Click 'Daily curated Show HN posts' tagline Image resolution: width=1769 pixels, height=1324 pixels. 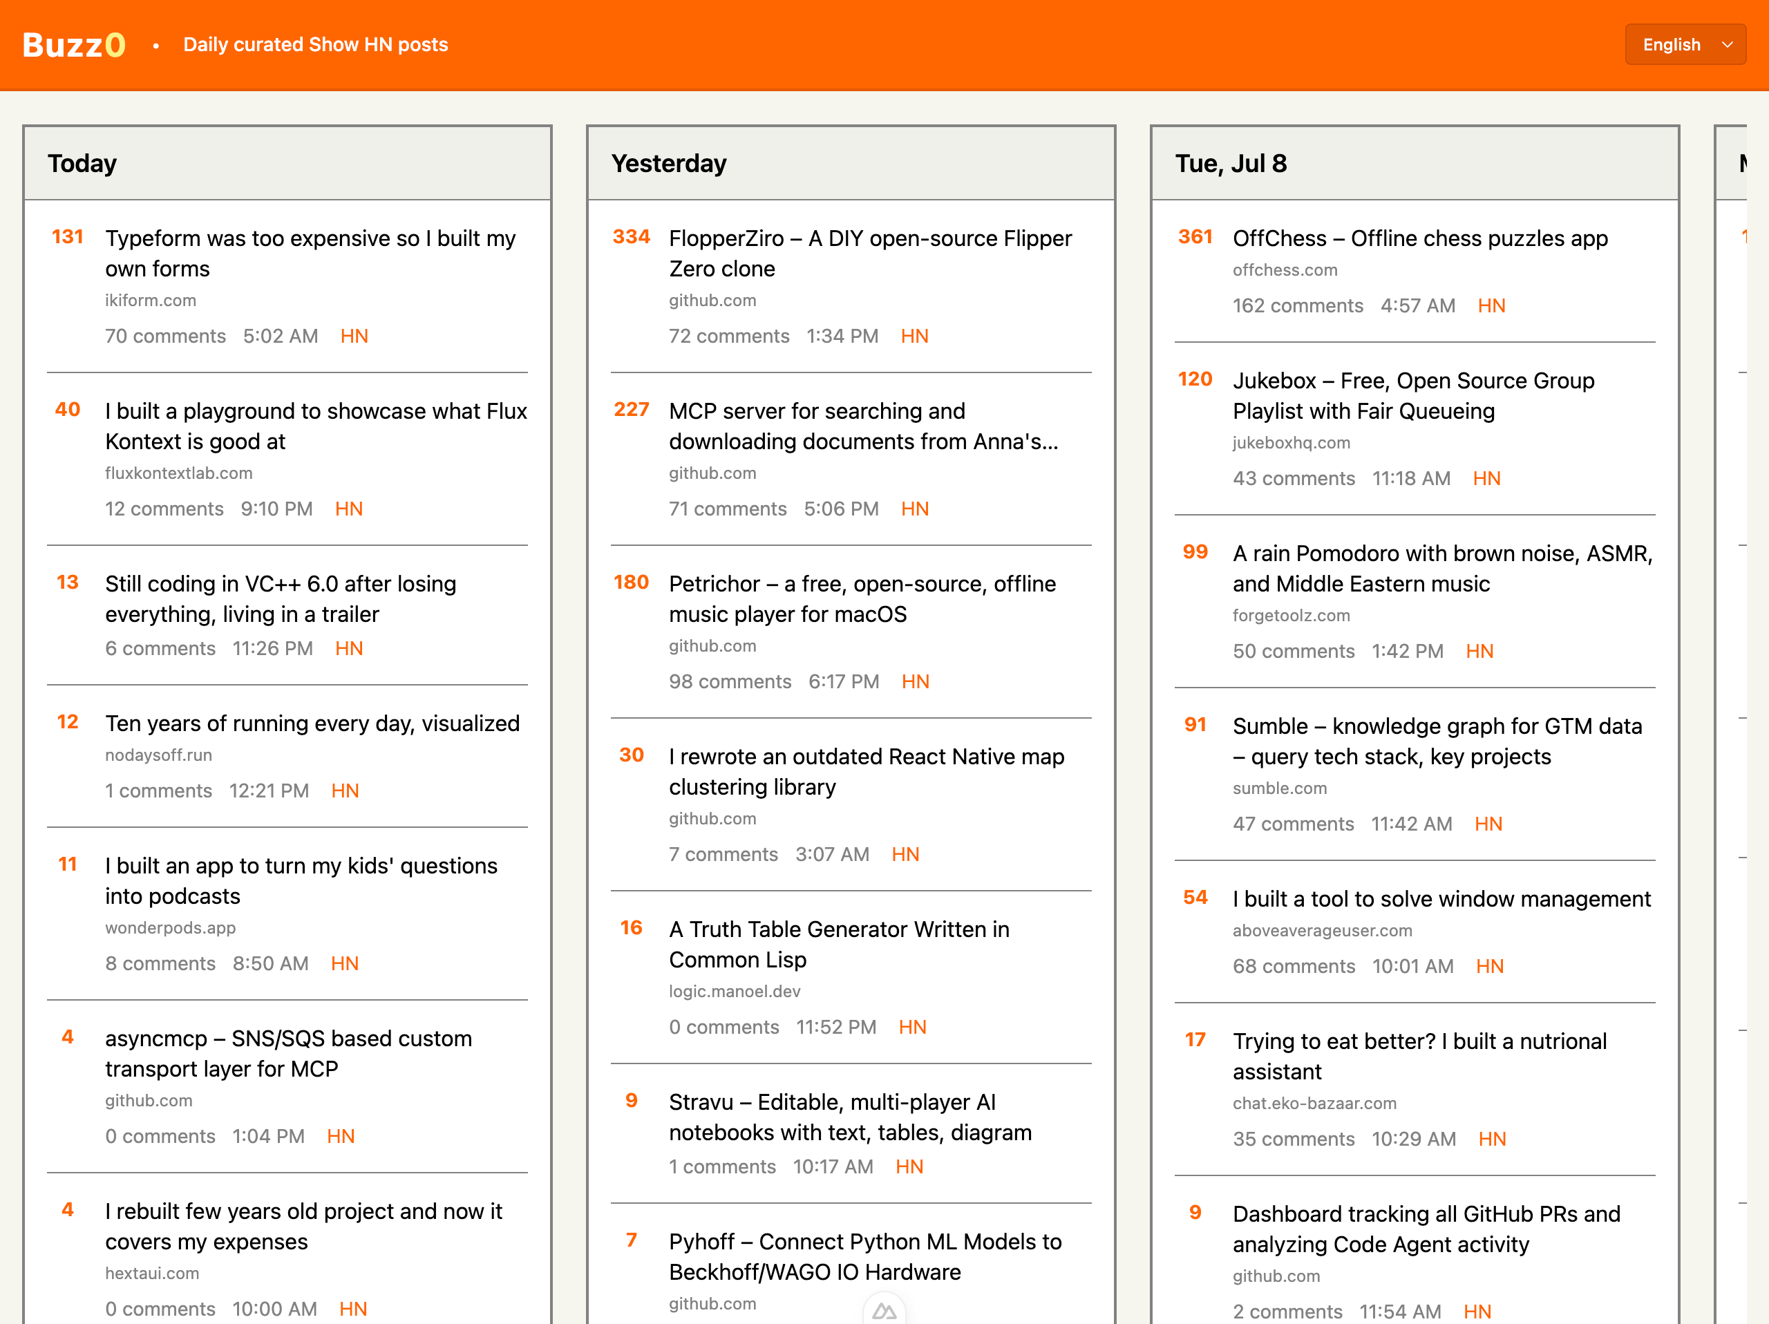click(315, 45)
